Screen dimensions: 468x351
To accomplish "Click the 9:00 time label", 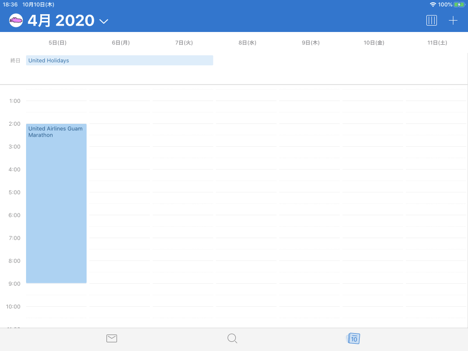I will tap(14, 283).
